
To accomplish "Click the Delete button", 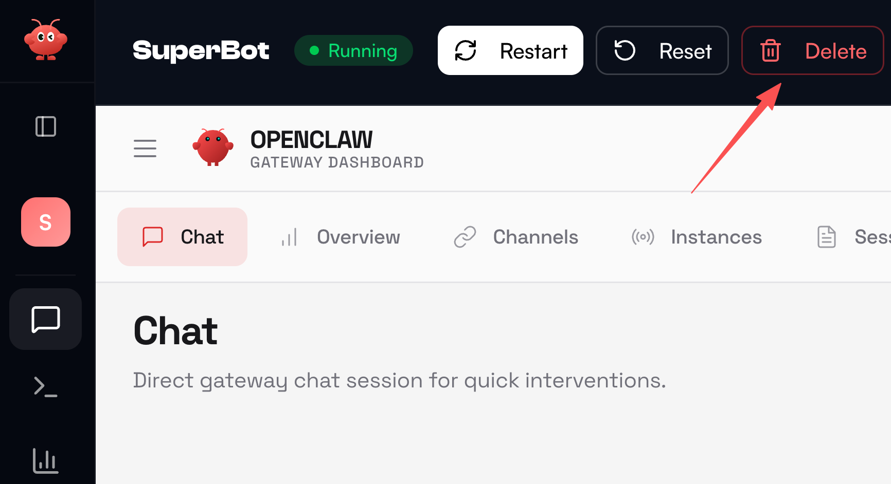I will 812,50.
